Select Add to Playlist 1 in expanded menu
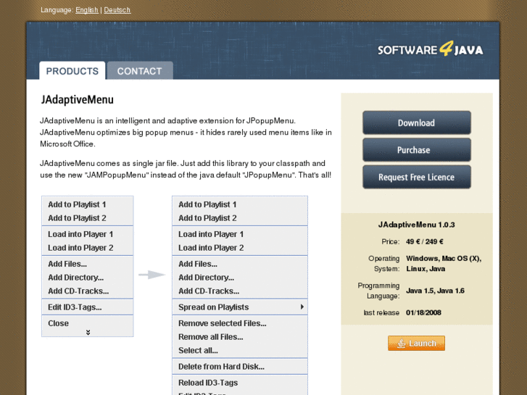The image size is (527, 395). [240, 204]
